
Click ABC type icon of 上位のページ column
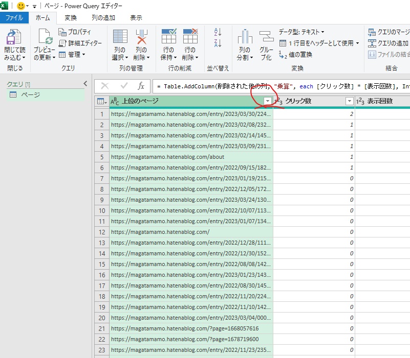[115, 101]
